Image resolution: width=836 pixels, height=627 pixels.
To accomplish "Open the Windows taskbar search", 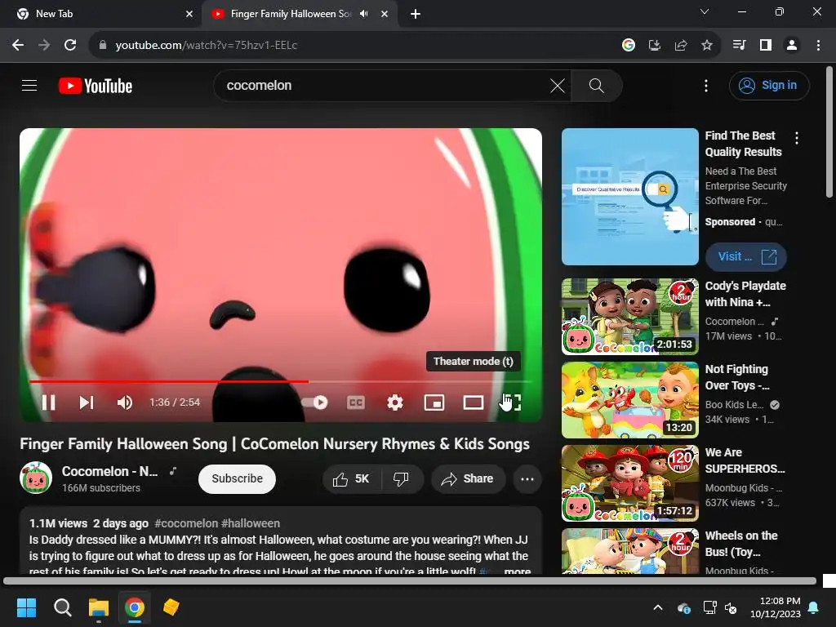I will point(62,607).
